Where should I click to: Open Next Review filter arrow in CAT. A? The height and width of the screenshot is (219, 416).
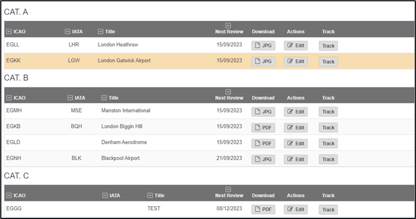point(228,25)
